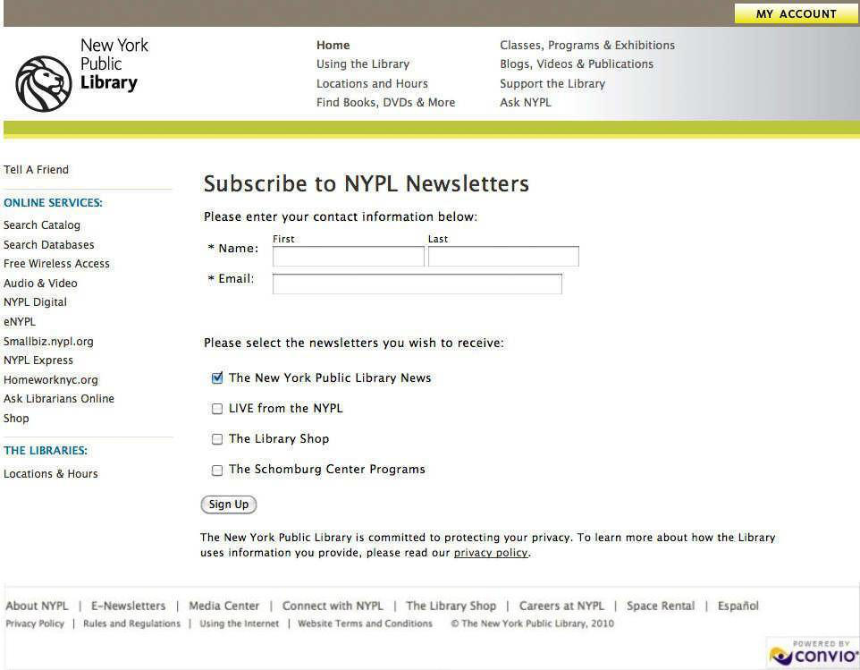Image resolution: width=860 pixels, height=670 pixels.
Task: Click the Convio powered-by logo
Action: [x=813, y=654]
